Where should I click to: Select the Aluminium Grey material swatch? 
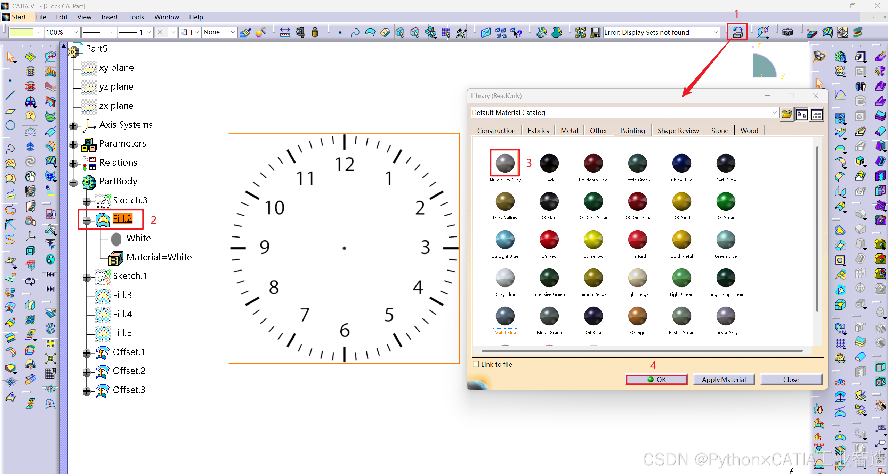click(505, 163)
